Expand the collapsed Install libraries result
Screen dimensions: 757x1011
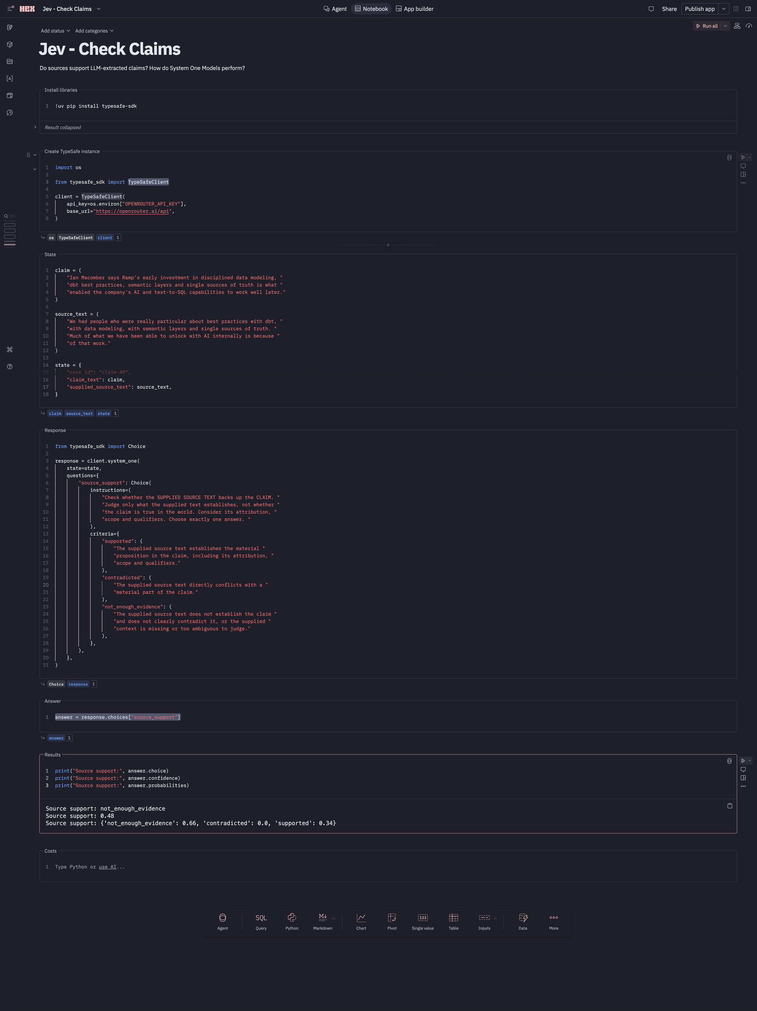click(x=35, y=127)
